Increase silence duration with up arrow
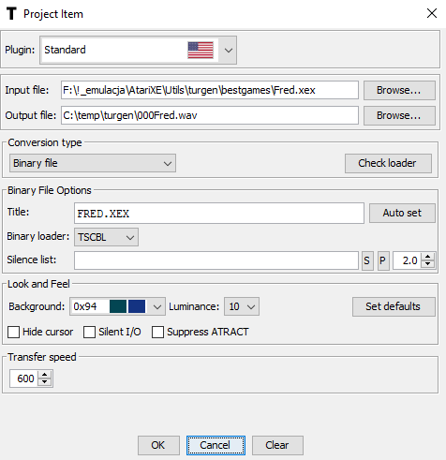Viewport: 446px width, 460px height. [427, 257]
